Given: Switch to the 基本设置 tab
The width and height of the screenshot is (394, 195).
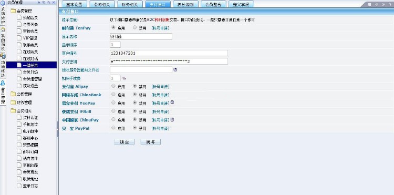Looking at the screenshot, I should pos(74,4).
